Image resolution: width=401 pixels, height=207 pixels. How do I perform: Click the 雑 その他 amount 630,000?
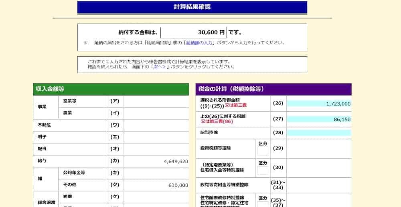pyautogui.click(x=156, y=185)
